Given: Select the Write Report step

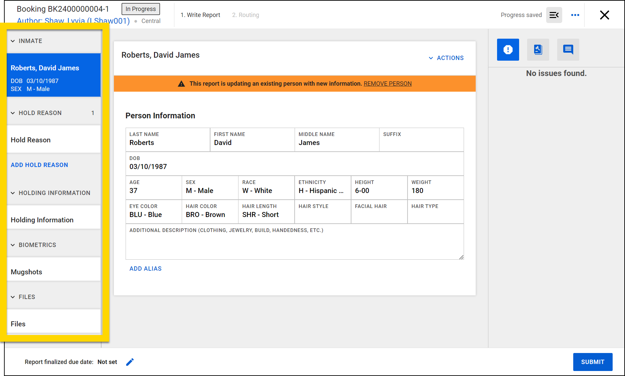Looking at the screenshot, I should click(x=200, y=15).
